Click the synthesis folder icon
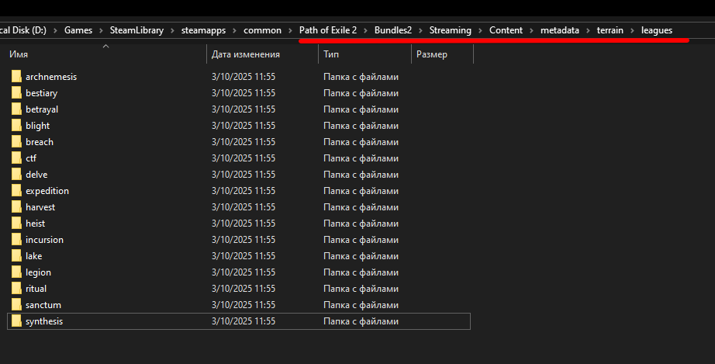Screen dimensions: 715x364 coord(16,321)
